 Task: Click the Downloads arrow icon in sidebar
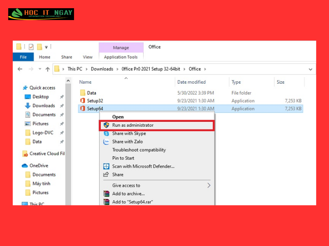28,106
